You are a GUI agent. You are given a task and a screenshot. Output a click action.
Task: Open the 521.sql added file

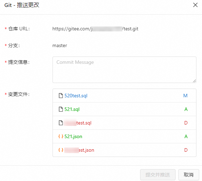pyautogui.click(x=72, y=109)
